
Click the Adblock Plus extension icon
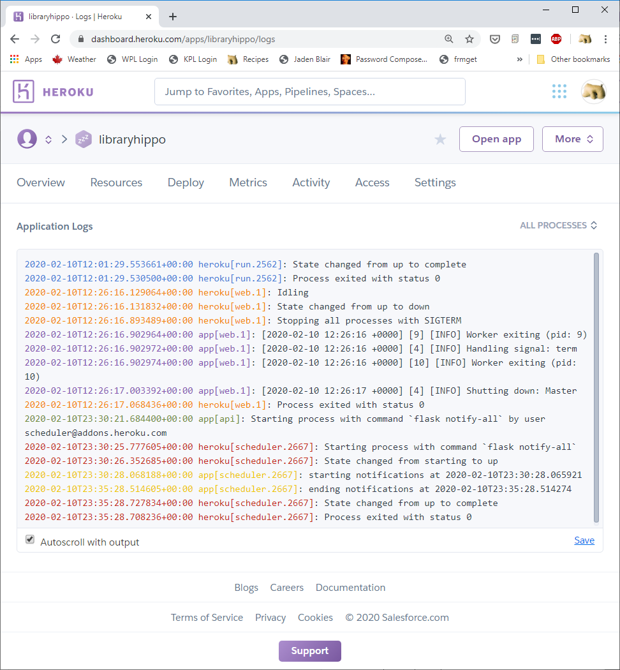[x=556, y=39]
